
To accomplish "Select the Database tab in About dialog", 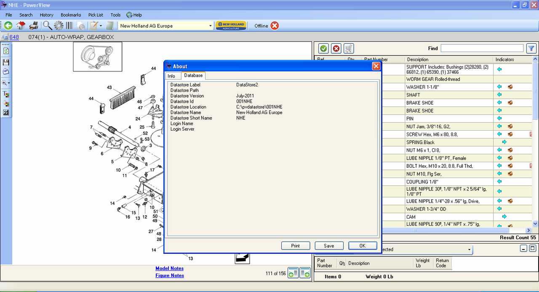I will 193,75.
